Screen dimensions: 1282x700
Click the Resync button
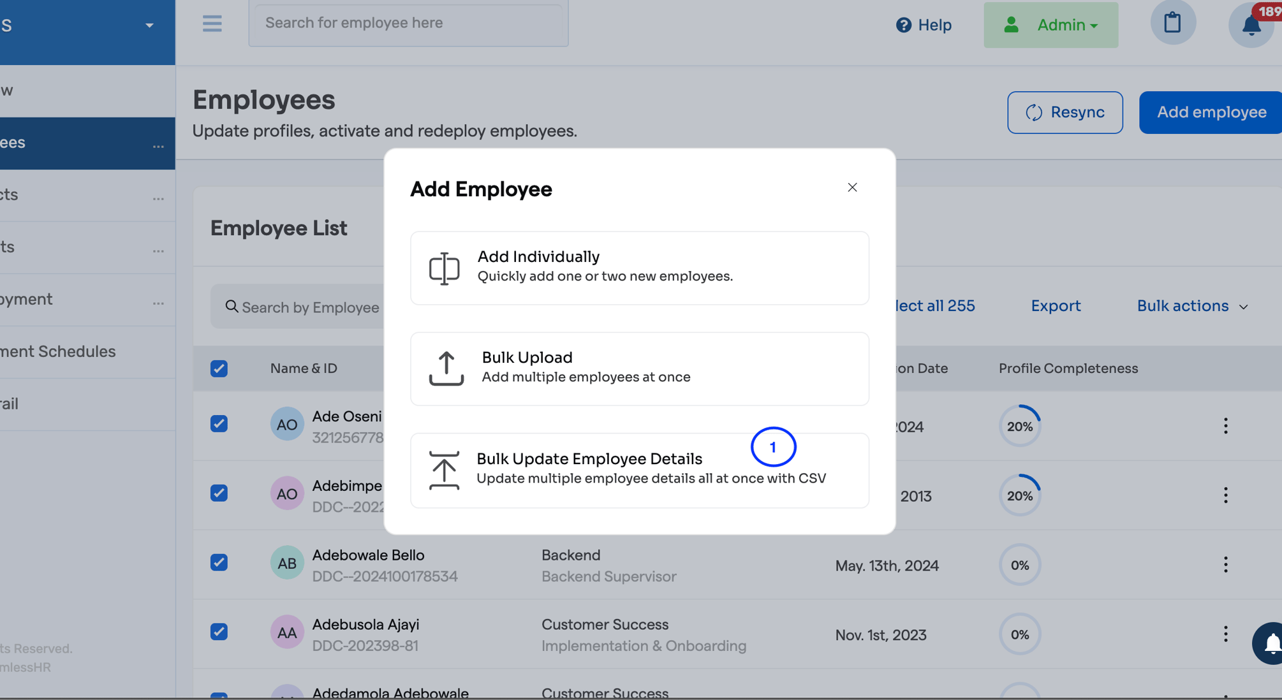tap(1065, 112)
